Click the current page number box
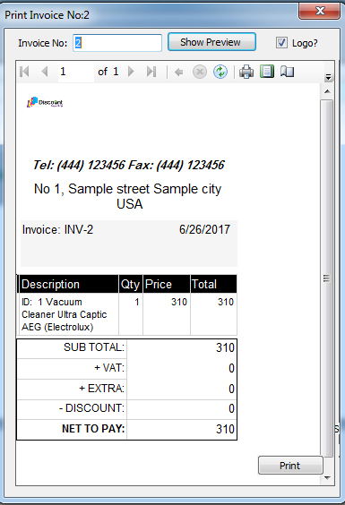Viewport: 345px width, 505px height. [76, 72]
